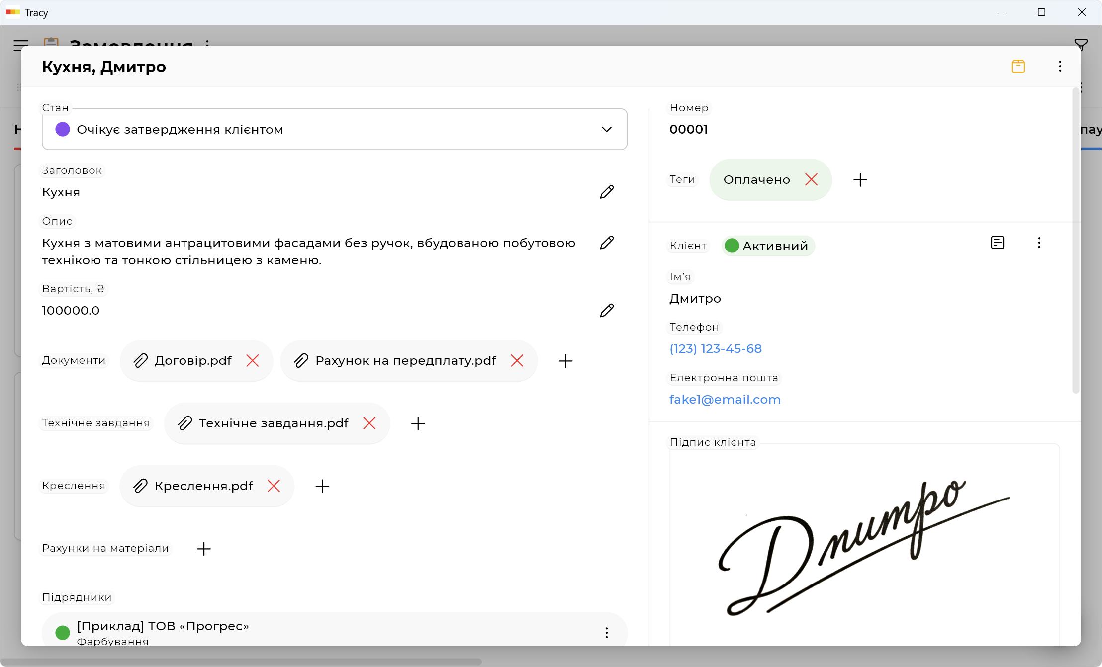This screenshot has height=667, width=1102.
Task: Open order's three-dot menu in header
Action: (1060, 66)
